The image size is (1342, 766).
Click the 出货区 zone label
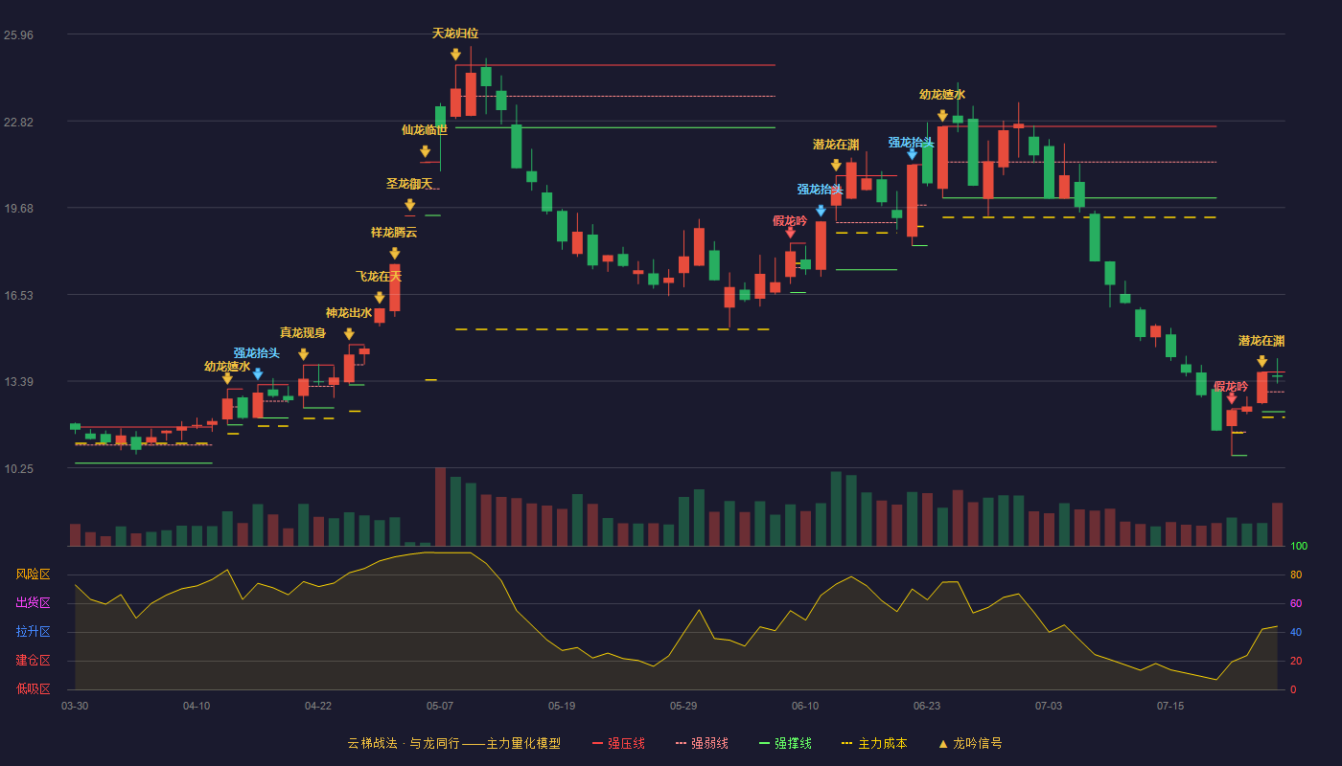[33, 603]
